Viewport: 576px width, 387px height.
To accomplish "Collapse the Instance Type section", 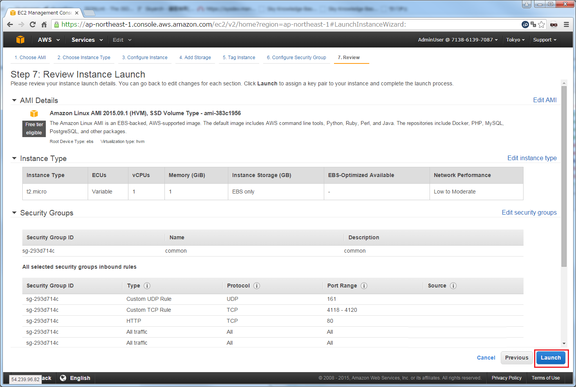I will click(x=14, y=158).
